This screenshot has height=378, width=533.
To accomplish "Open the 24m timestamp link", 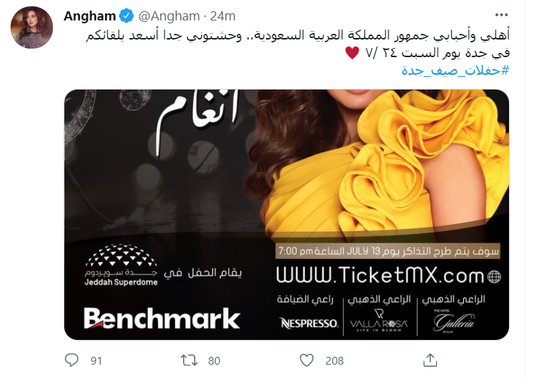I will coord(222,16).
